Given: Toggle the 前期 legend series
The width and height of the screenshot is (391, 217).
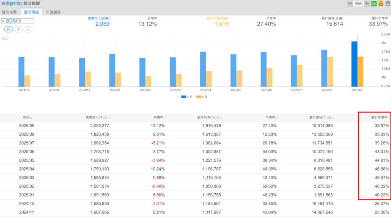Looking at the screenshot, I should point(202,97).
